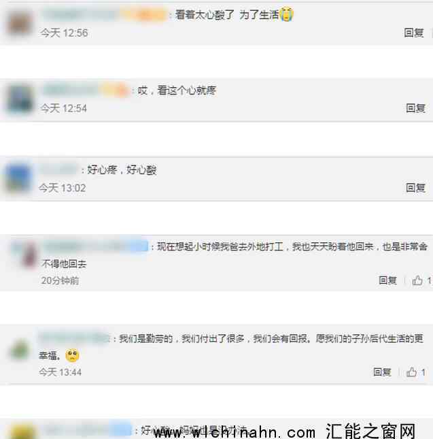Click thumbs-up on the 13:44 comment
The image size is (433, 439).
click(412, 372)
